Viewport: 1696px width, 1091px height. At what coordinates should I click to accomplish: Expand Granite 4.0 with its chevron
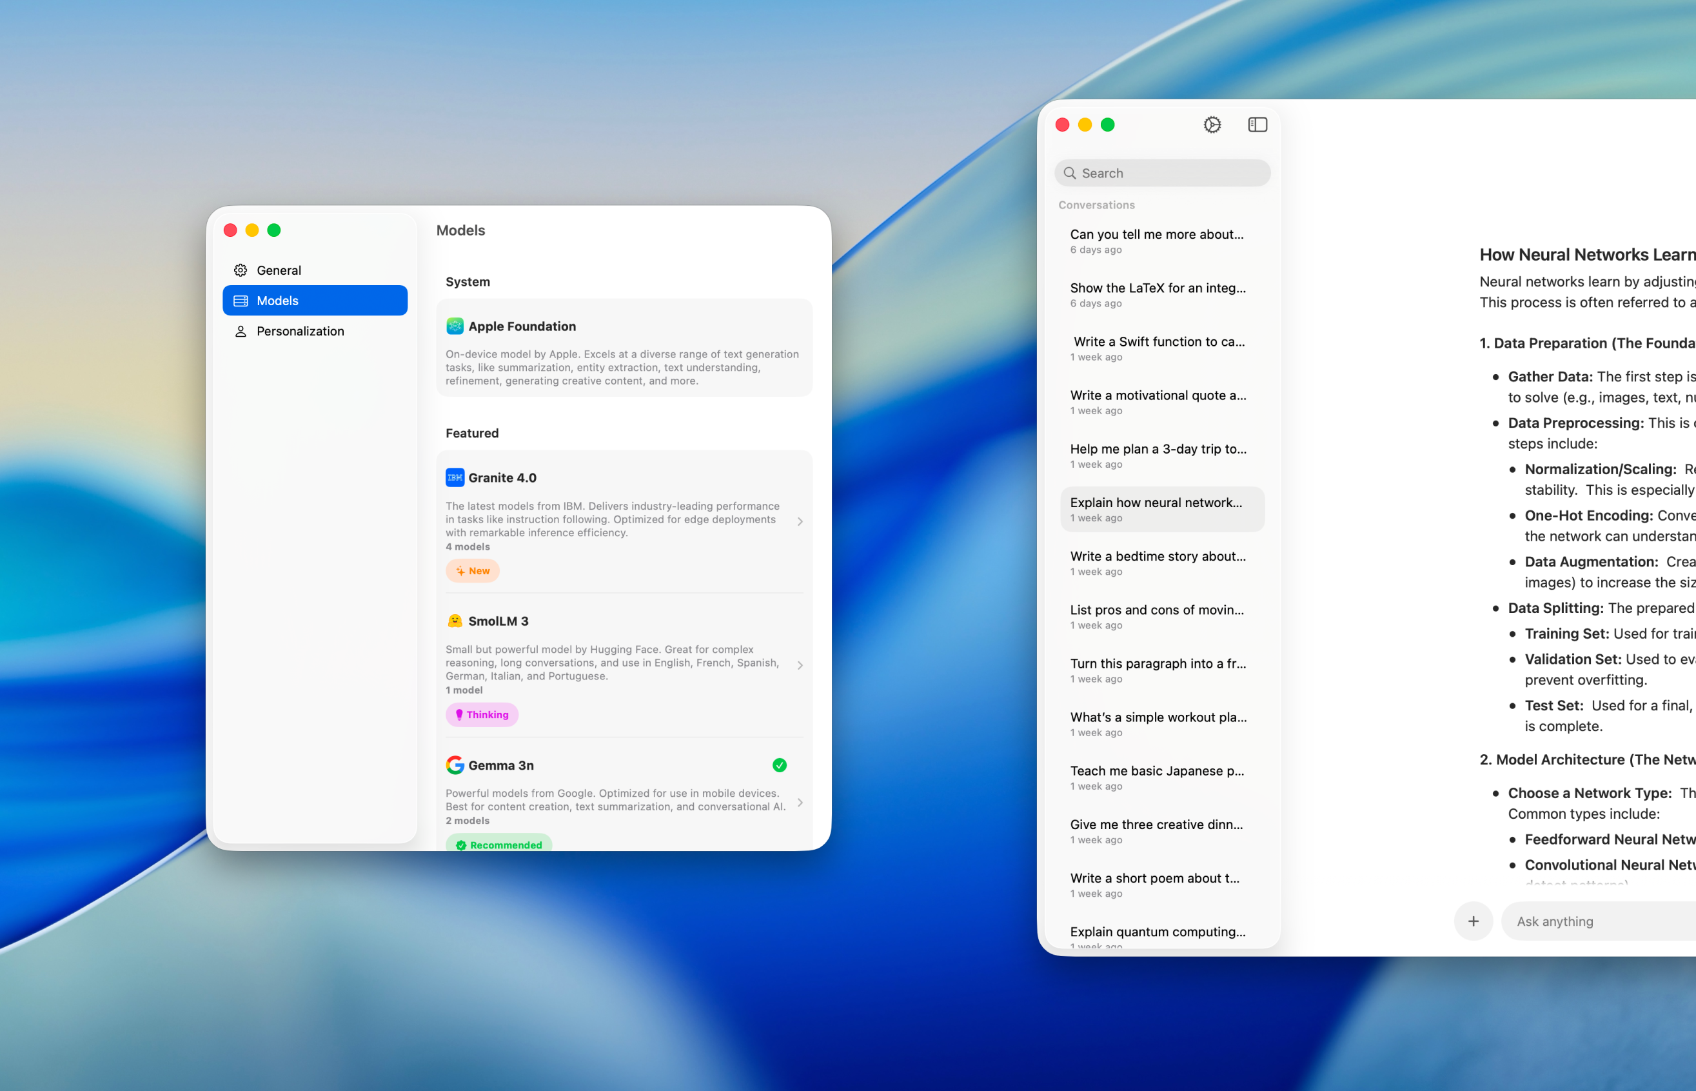pos(800,521)
